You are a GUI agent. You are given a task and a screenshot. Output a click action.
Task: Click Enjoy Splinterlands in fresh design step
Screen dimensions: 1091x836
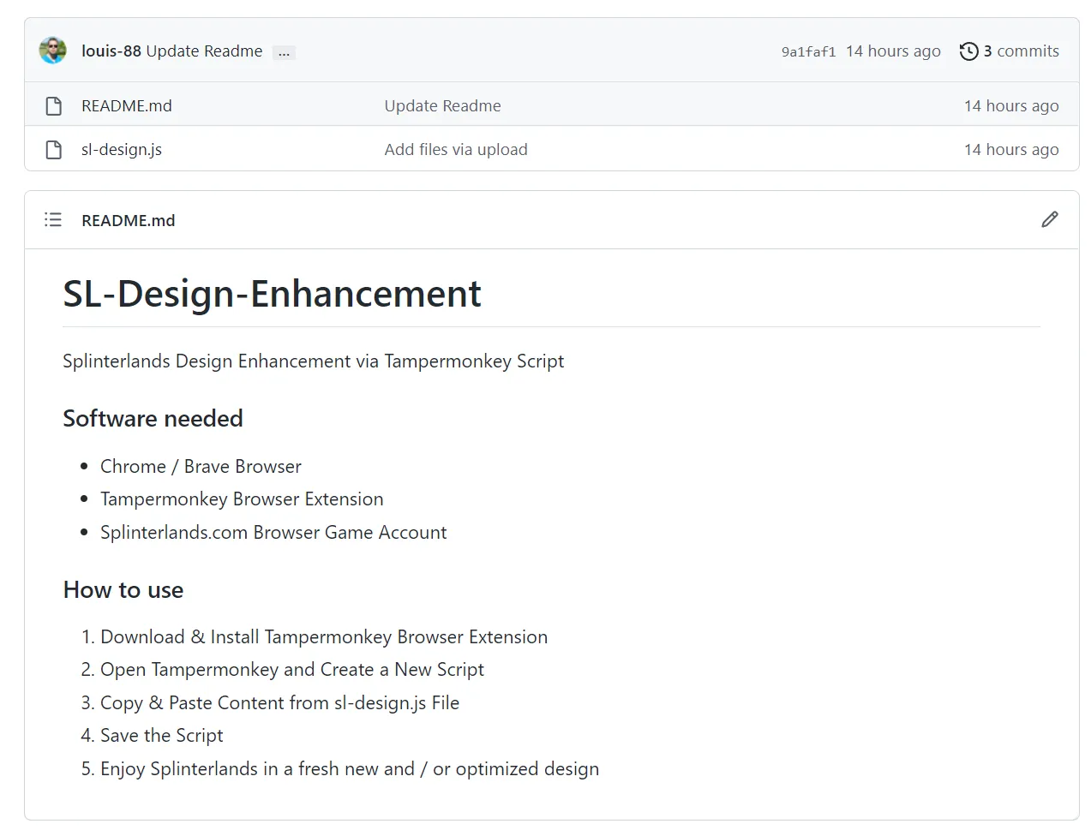350,769
